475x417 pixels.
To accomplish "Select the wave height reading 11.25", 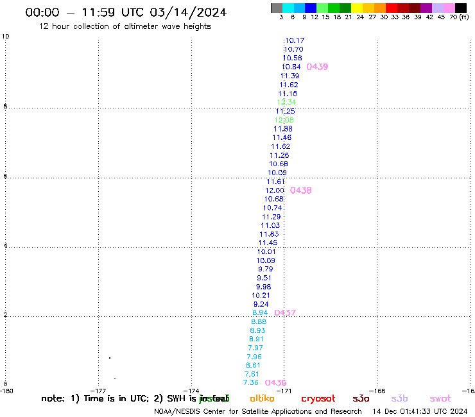I will pyautogui.click(x=286, y=111).
